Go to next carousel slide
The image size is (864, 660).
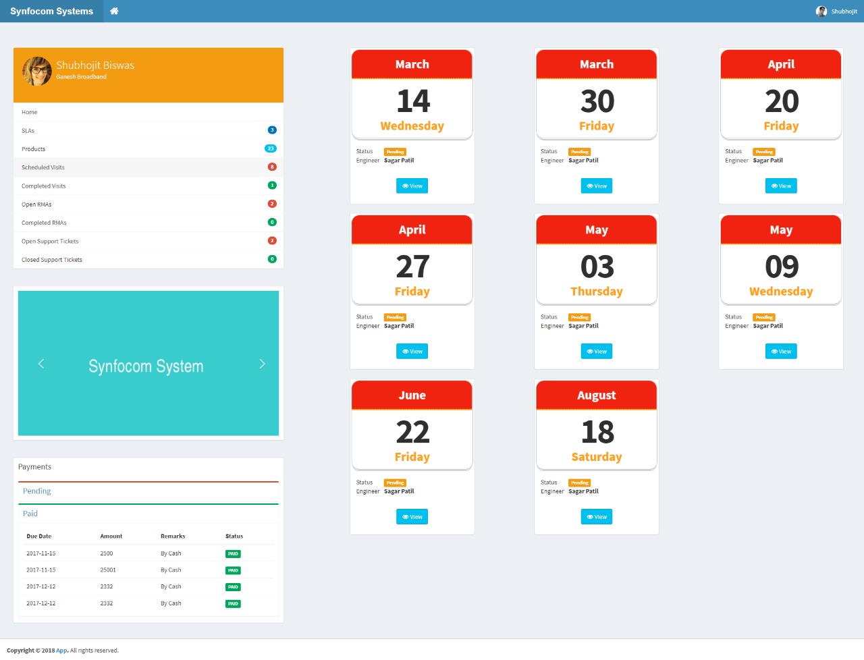[262, 364]
